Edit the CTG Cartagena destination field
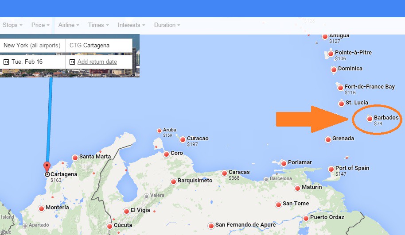This screenshot has width=405, height=235. tap(99, 46)
